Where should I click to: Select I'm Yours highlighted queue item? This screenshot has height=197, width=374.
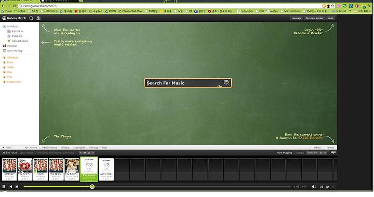[89, 170]
